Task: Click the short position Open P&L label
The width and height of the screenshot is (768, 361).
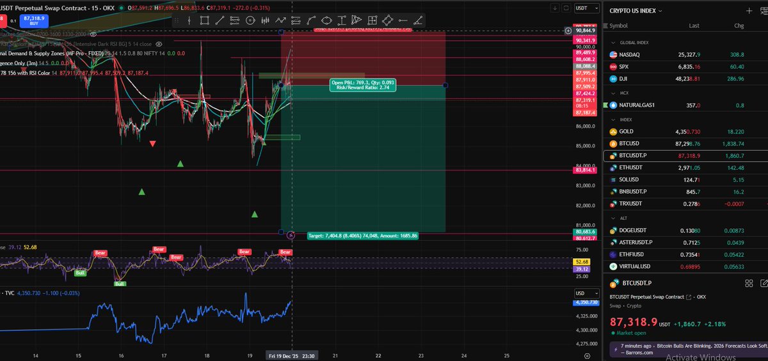Action: click(x=363, y=86)
